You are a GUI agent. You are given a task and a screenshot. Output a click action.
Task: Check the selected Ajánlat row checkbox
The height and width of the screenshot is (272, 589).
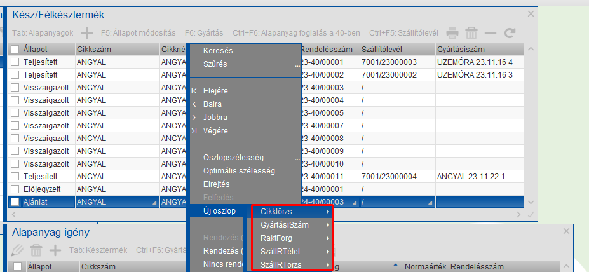click(x=15, y=201)
